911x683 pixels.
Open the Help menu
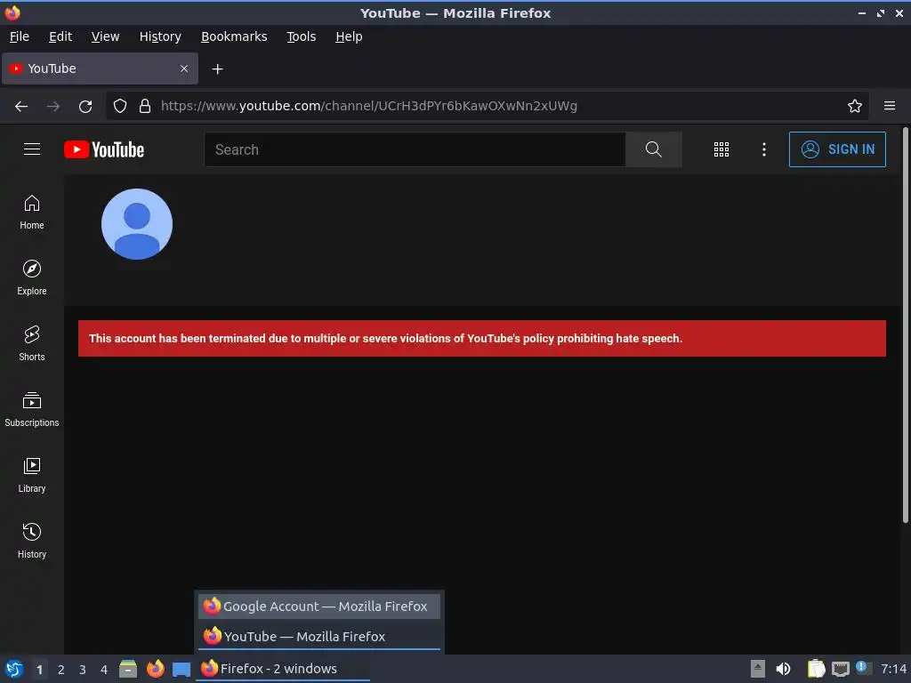(x=349, y=36)
